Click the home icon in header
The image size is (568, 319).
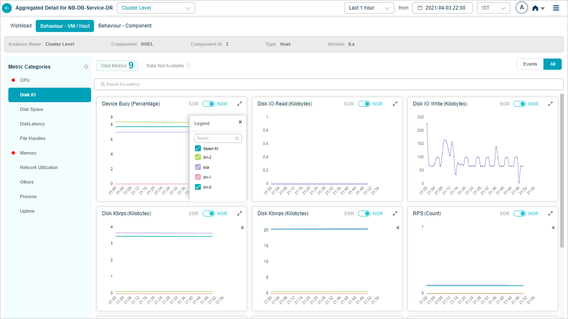535,8
